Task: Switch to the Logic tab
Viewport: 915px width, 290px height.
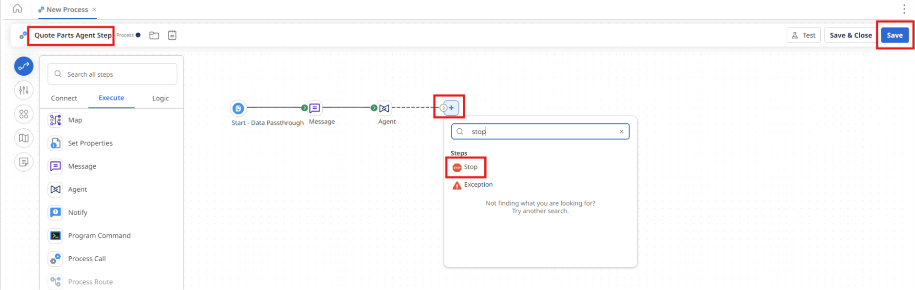Action: (x=160, y=98)
